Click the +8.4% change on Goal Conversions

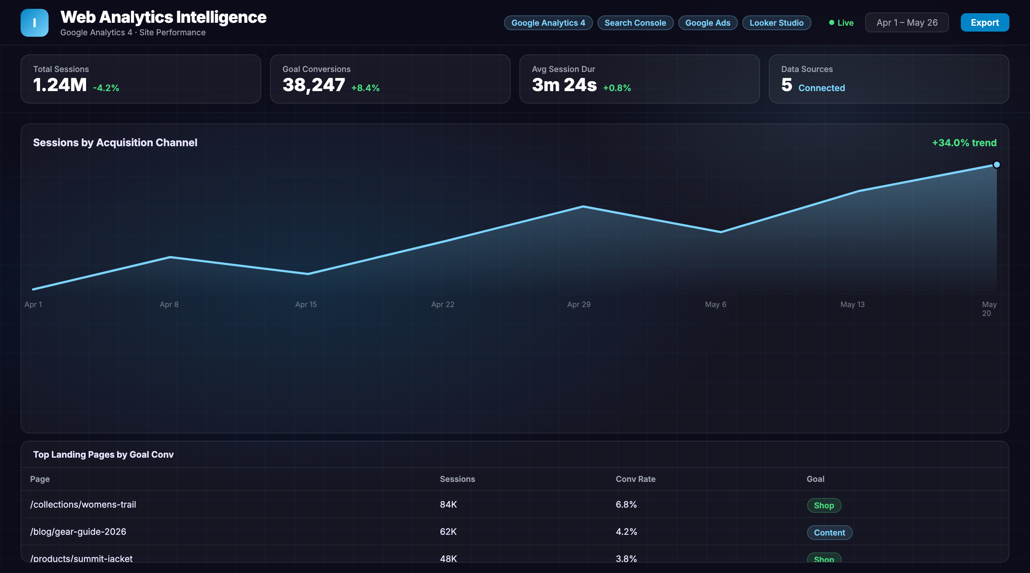point(365,88)
